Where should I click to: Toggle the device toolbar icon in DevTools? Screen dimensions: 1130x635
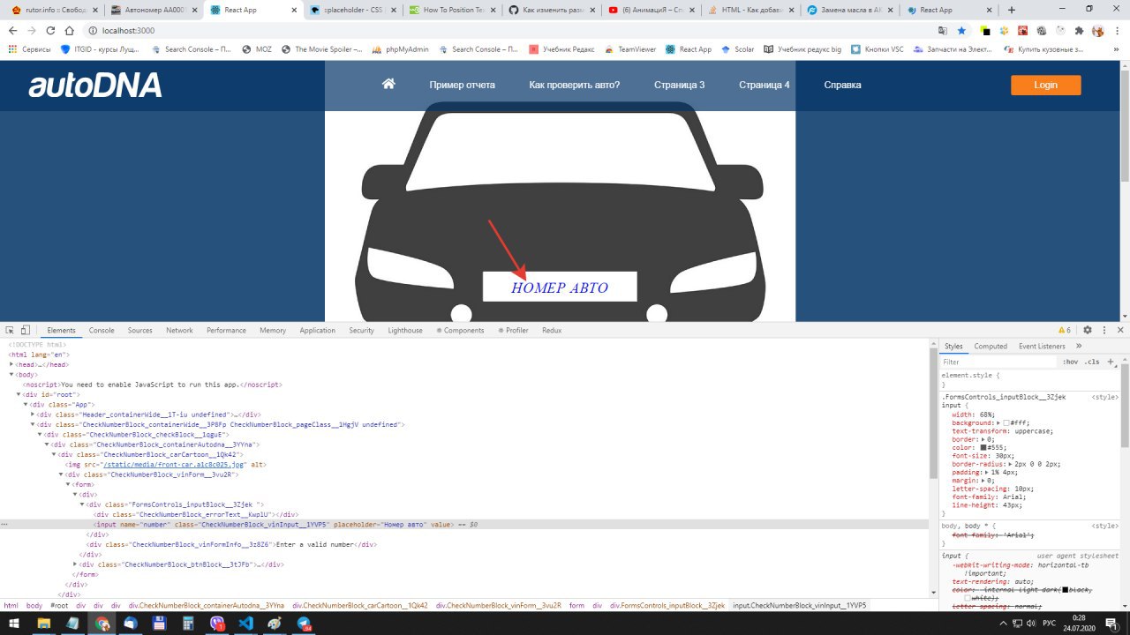pyautogui.click(x=26, y=330)
